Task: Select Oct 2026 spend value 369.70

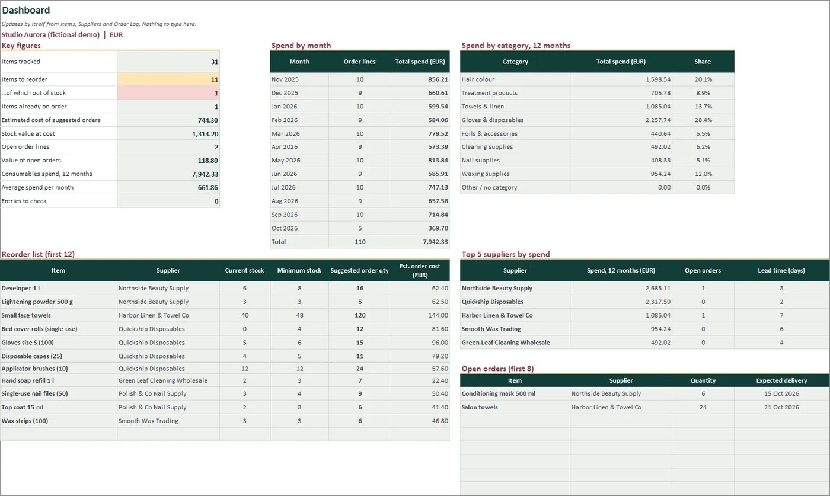Action: pyautogui.click(x=420, y=228)
